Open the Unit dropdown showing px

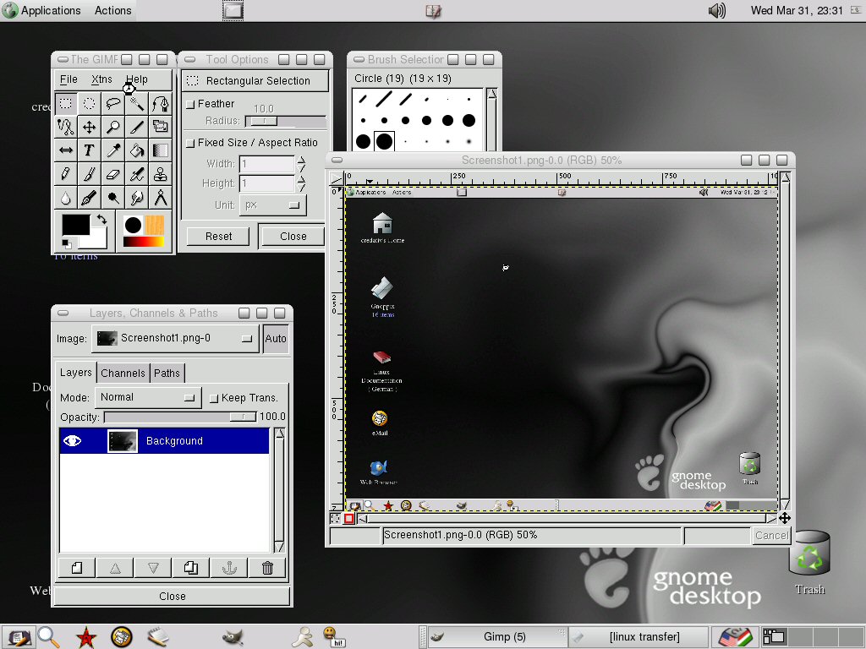point(271,205)
